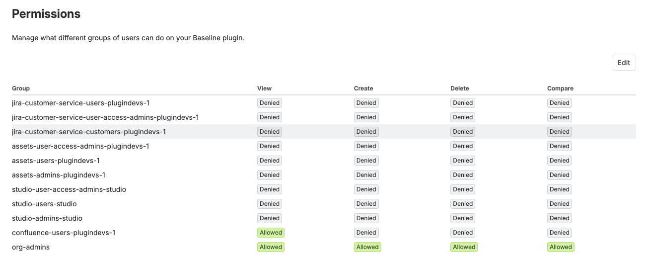Click Delete Denied badge for confluence-users-plugindevs-1
This screenshot has width=648, height=256.
(x=463, y=233)
